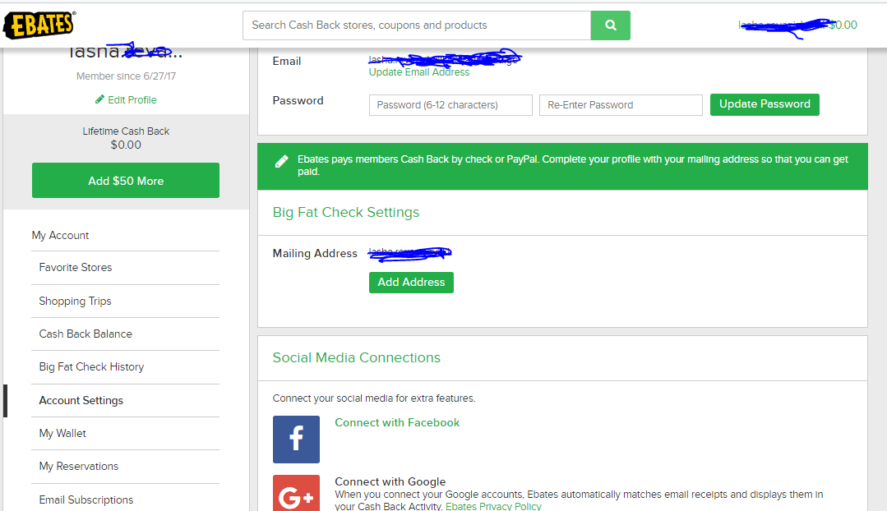Open Big Fat Check History
The height and width of the screenshot is (511, 887).
click(x=91, y=367)
